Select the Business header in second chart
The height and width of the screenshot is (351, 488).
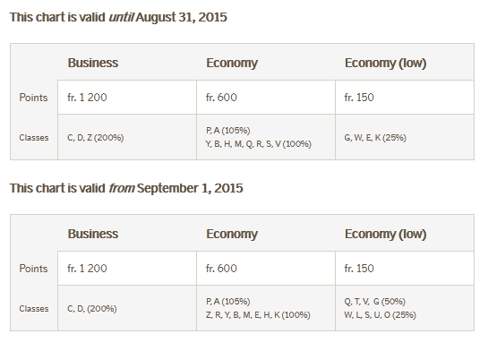(x=93, y=234)
